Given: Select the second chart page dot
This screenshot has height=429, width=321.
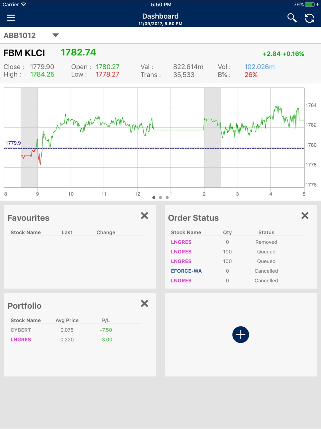Looking at the screenshot, I should coord(160,198).
